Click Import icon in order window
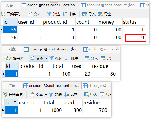151x120 pixels. pos(85,14)
